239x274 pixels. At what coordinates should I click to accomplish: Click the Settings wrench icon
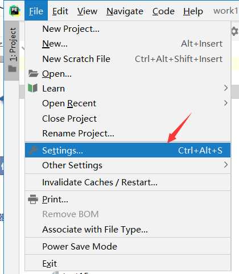tap(33, 151)
